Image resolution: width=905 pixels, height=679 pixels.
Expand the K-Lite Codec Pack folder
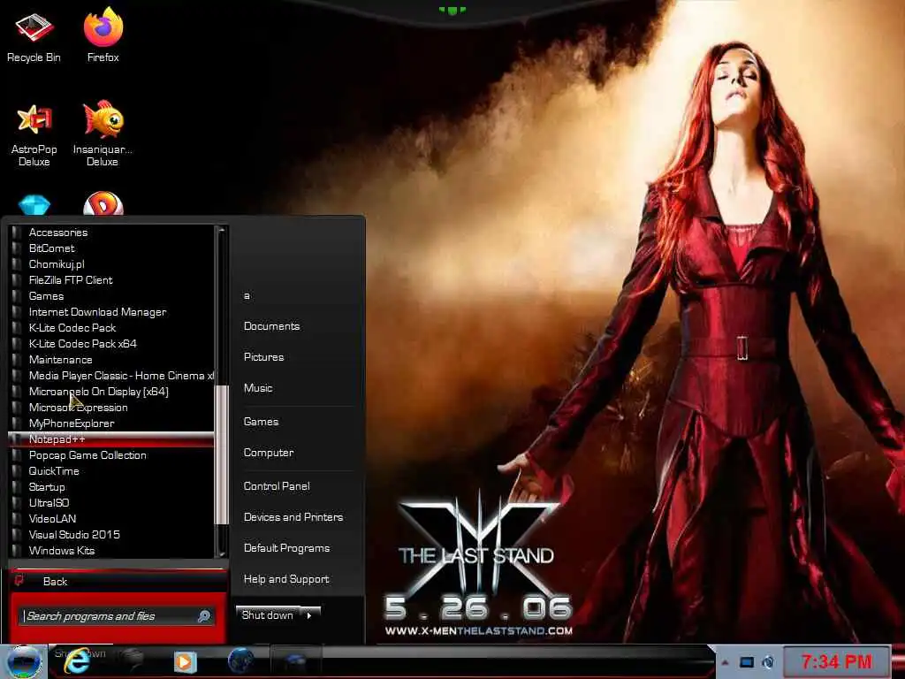point(110,327)
